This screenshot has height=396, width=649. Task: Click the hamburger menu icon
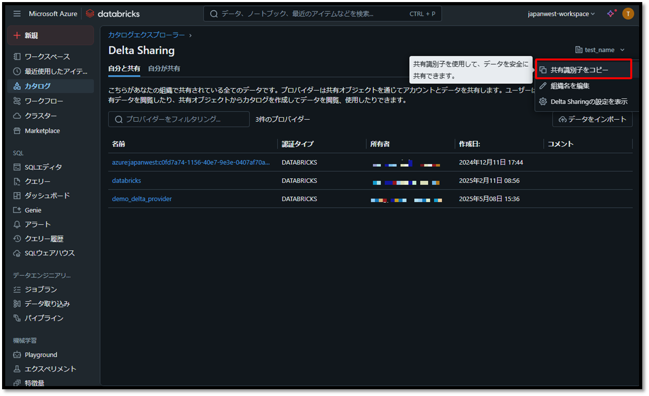(x=17, y=14)
